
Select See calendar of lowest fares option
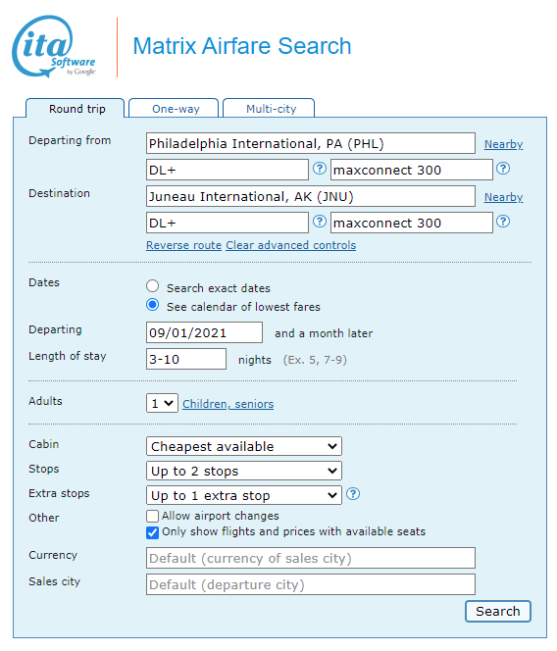coord(152,305)
